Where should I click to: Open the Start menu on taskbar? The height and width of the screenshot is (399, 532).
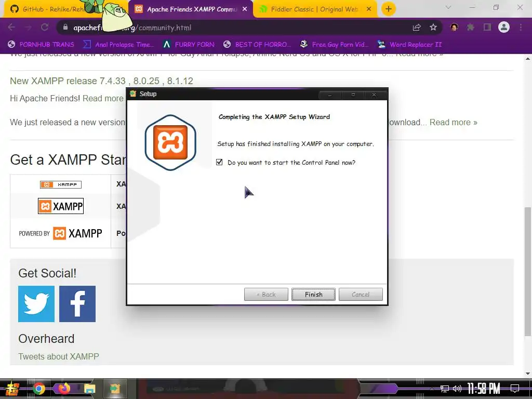[12, 389]
